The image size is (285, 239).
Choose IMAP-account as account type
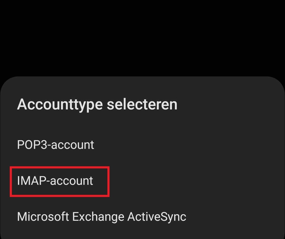(55, 181)
